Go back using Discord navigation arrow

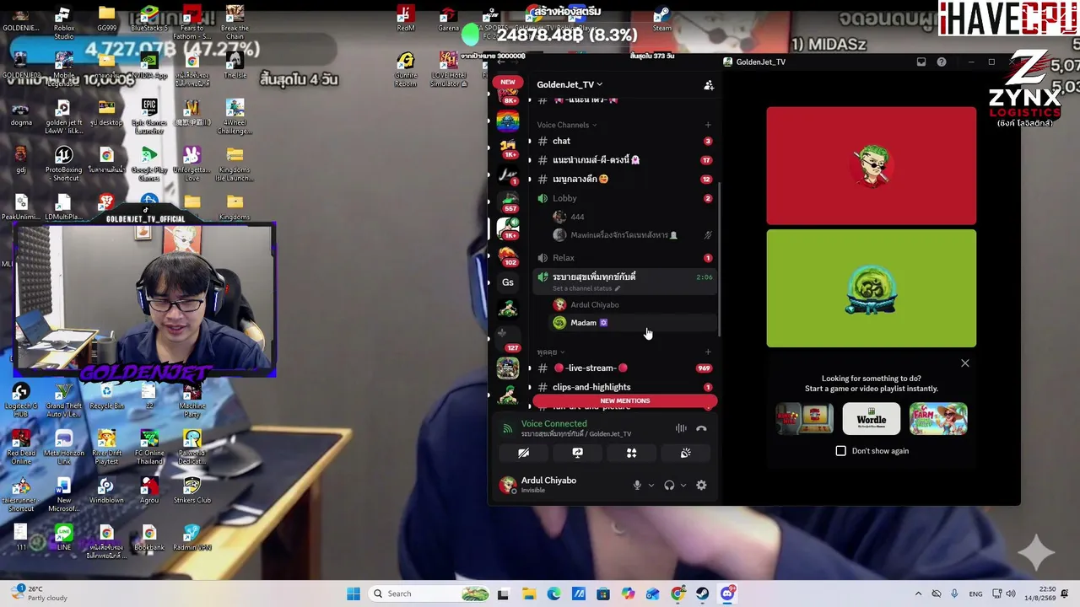(501, 62)
